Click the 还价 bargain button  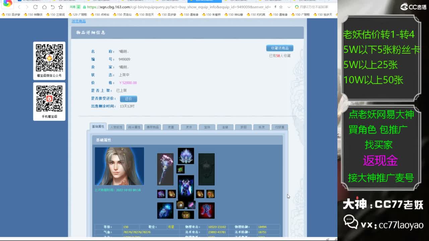pos(128,99)
